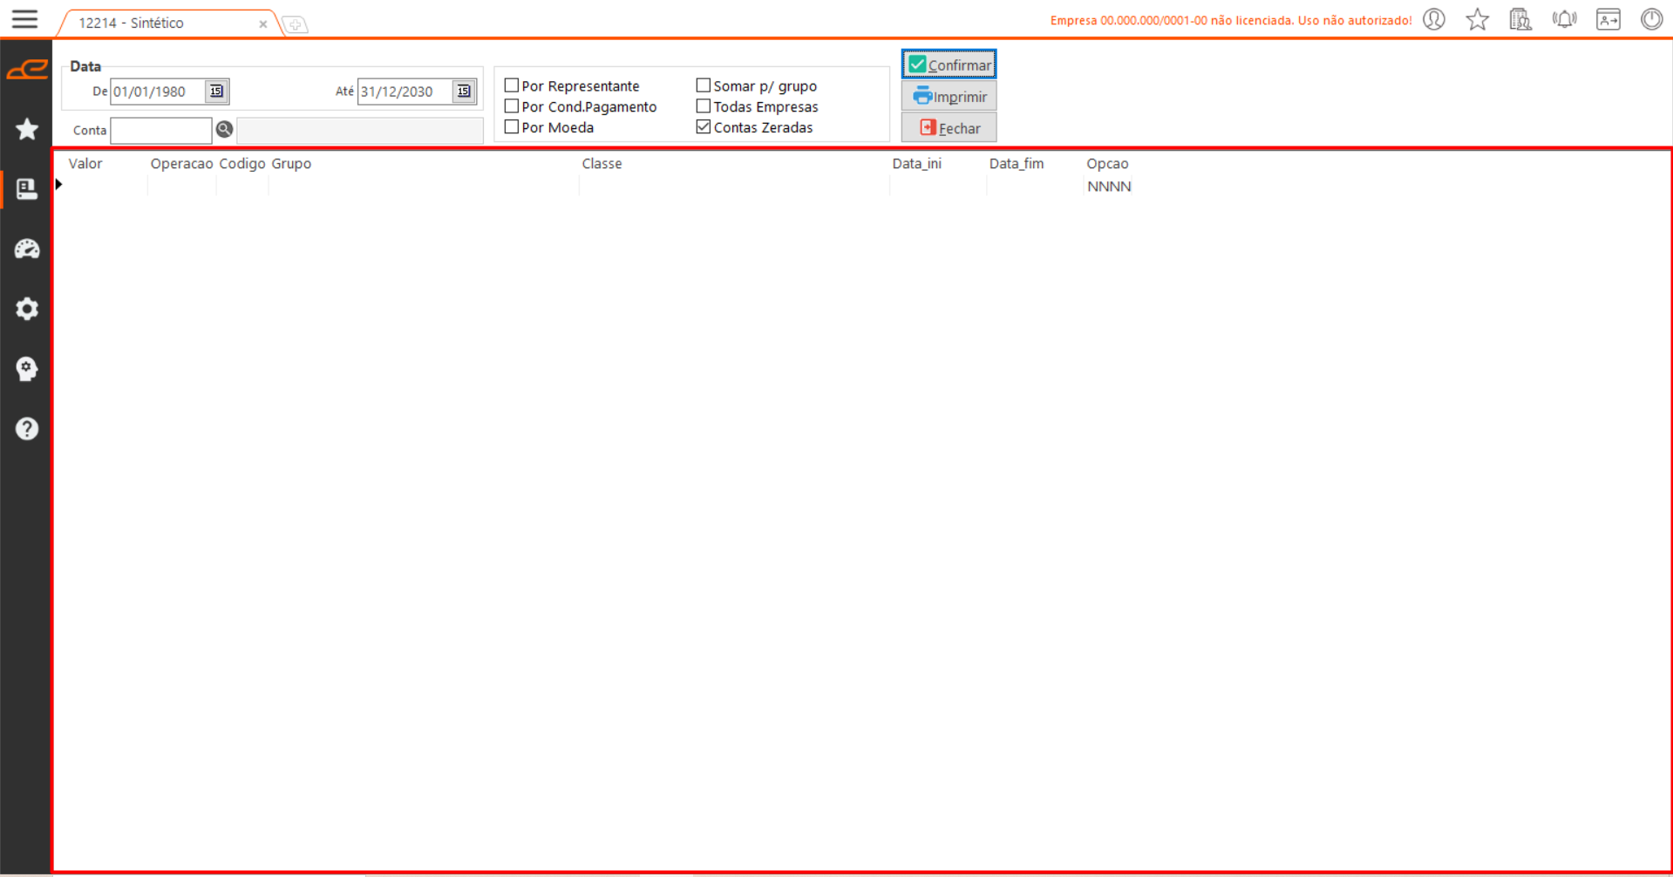Open the Até date calendar picker
Screen dimensions: 1673x877
[464, 92]
